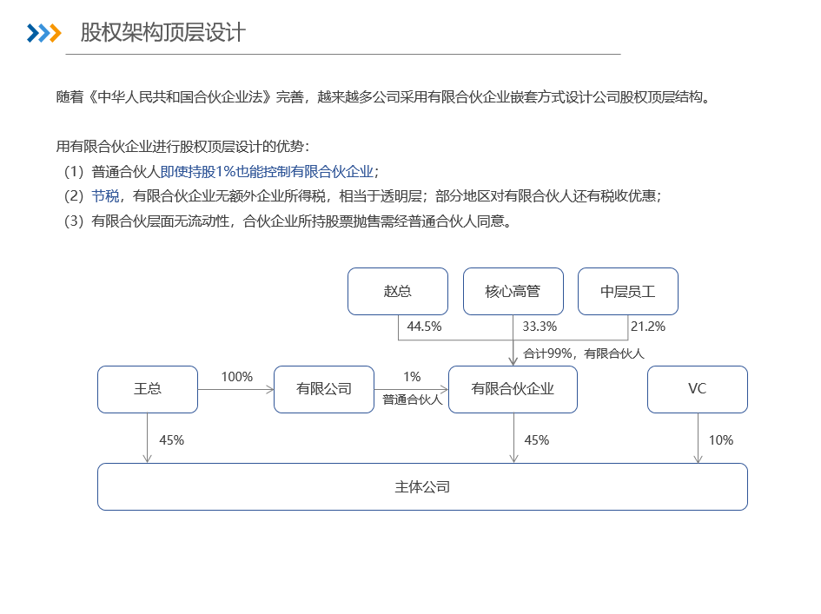This screenshot has width=821, height=614.
Task: Click the 45% label under 王总
Action: click(x=172, y=440)
